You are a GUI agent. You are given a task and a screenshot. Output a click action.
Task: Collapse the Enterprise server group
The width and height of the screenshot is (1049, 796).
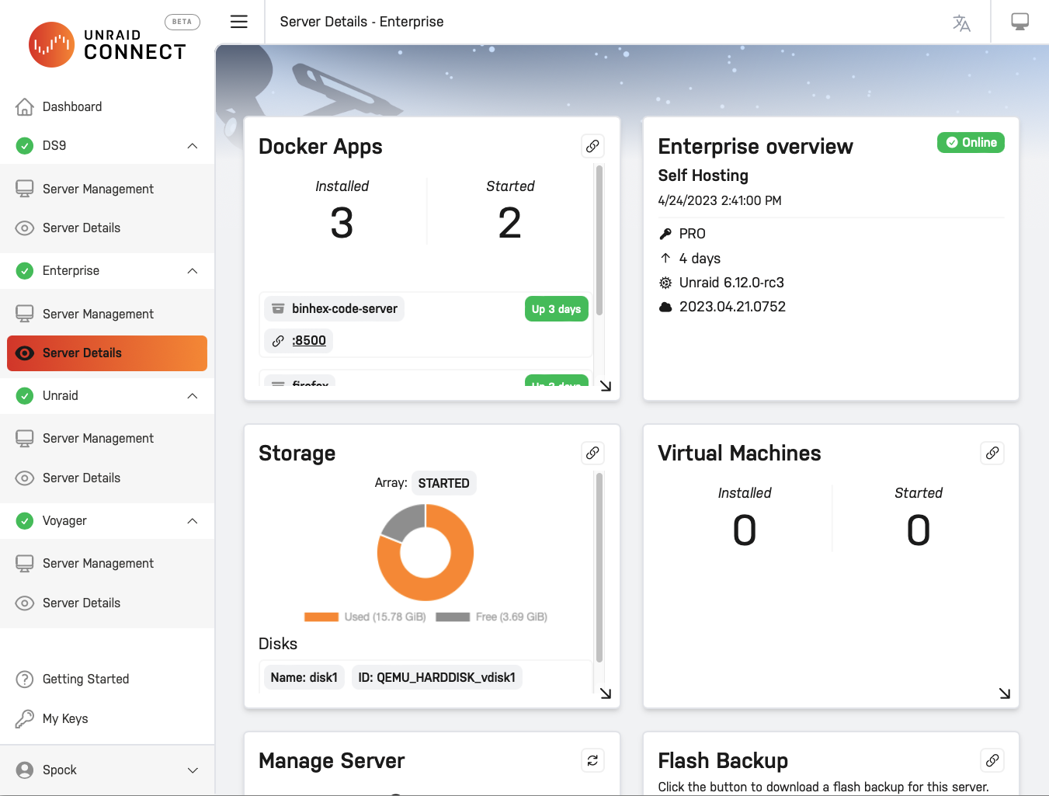point(193,271)
